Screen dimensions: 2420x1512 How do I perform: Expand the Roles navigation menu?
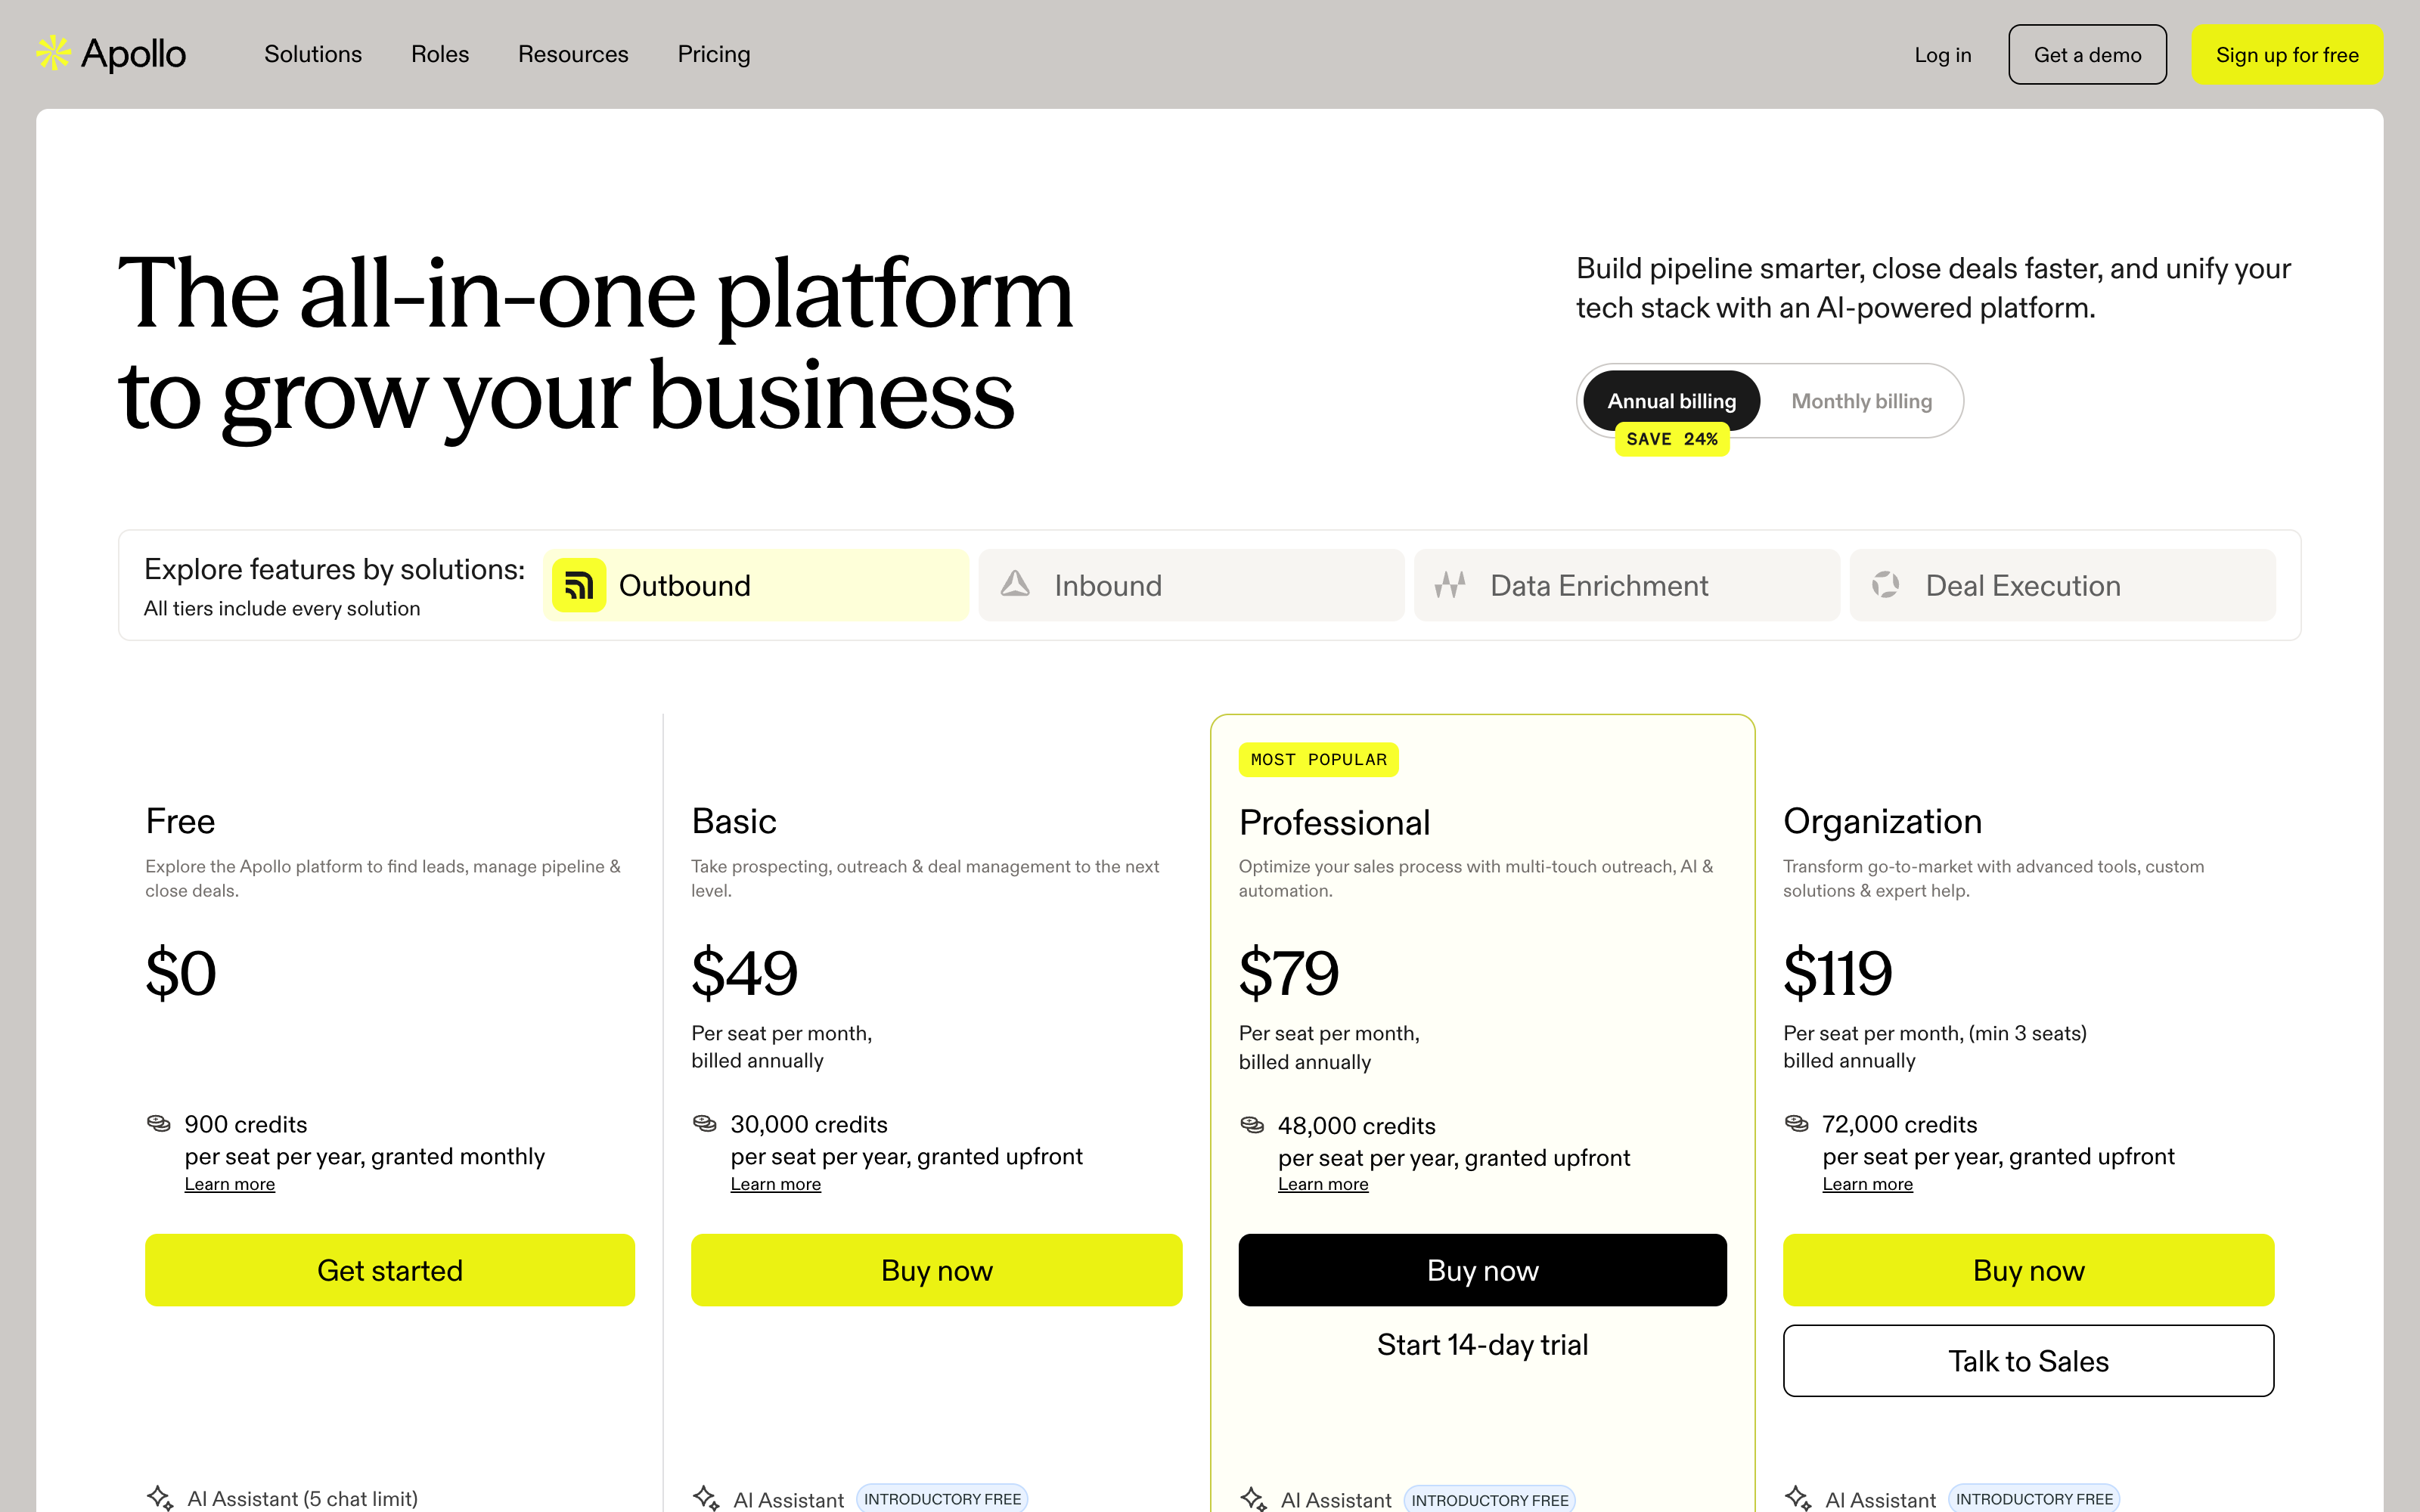pyautogui.click(x=440, y=54)
